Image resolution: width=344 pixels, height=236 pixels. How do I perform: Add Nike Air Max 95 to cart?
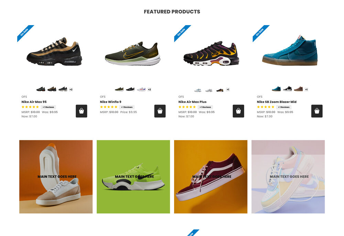point(82,111)
